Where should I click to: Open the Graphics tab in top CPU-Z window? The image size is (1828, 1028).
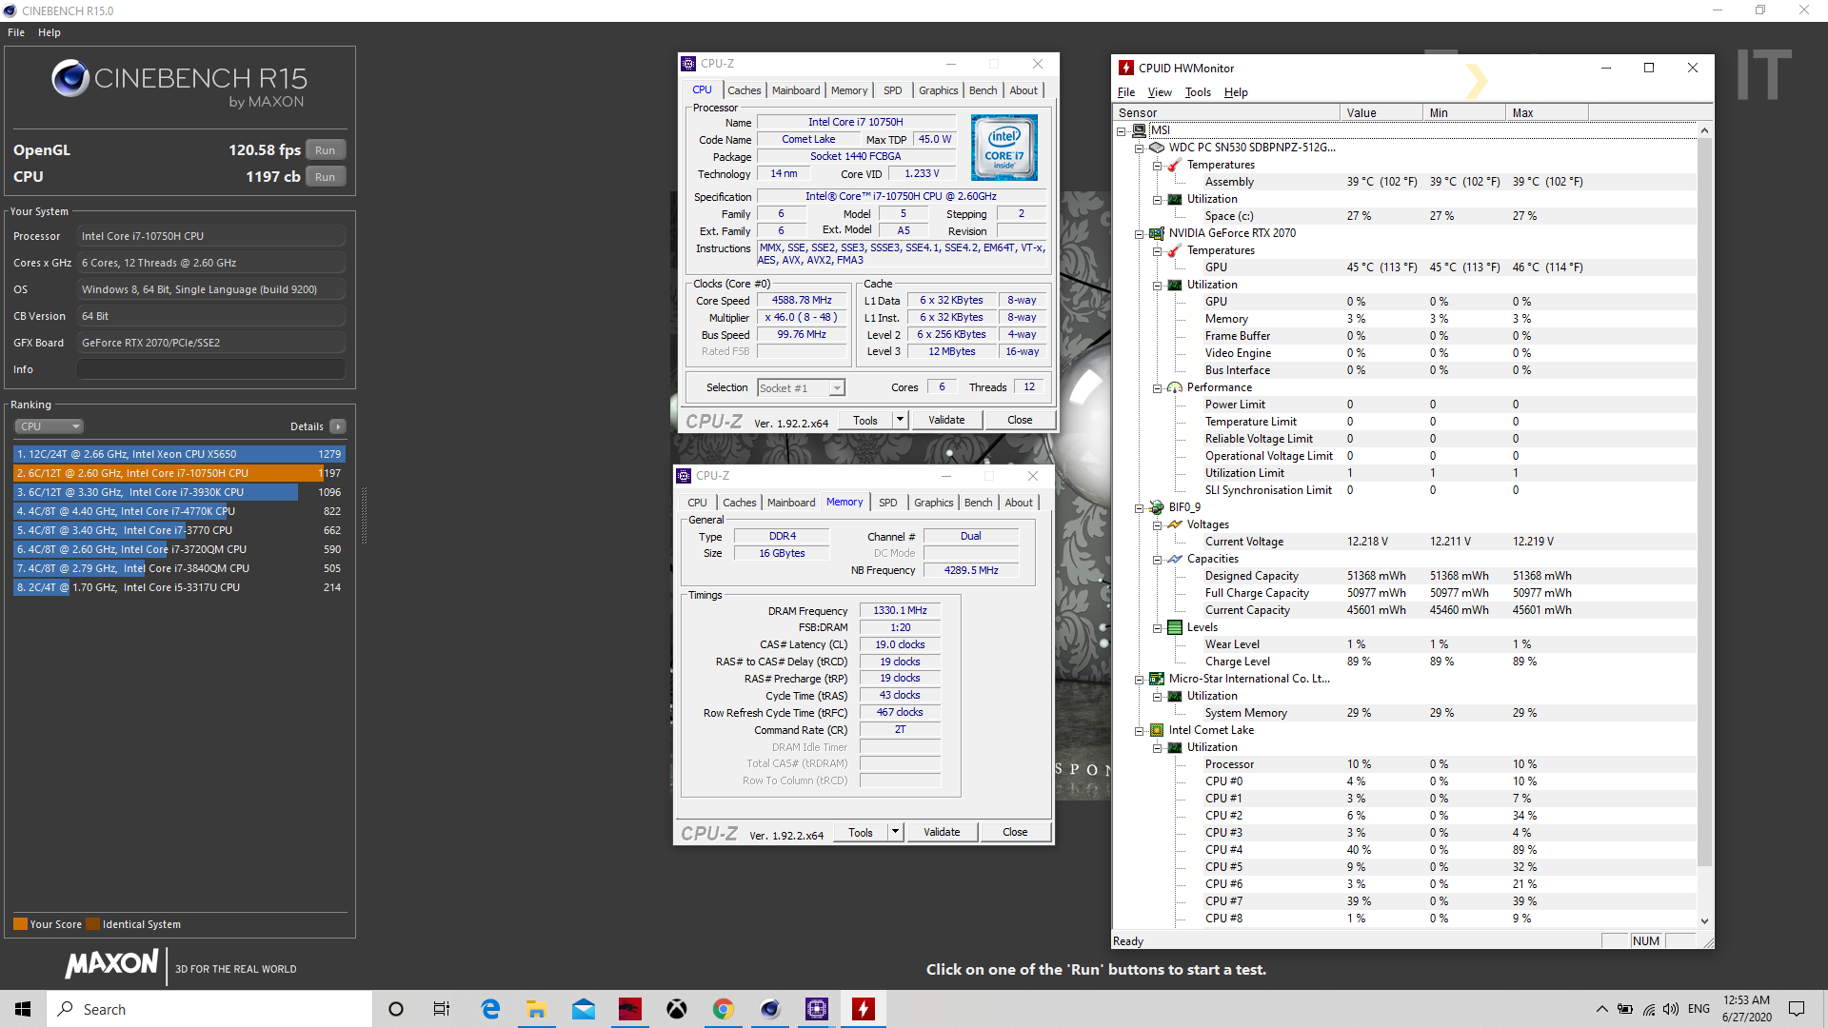coord(938,90)
